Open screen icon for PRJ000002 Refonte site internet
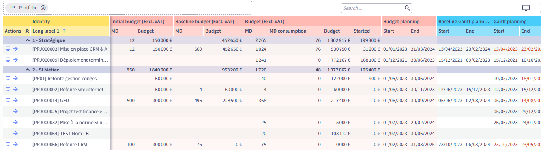The height and width of the screenshot is (150, 541). click(x=7, y=89)
